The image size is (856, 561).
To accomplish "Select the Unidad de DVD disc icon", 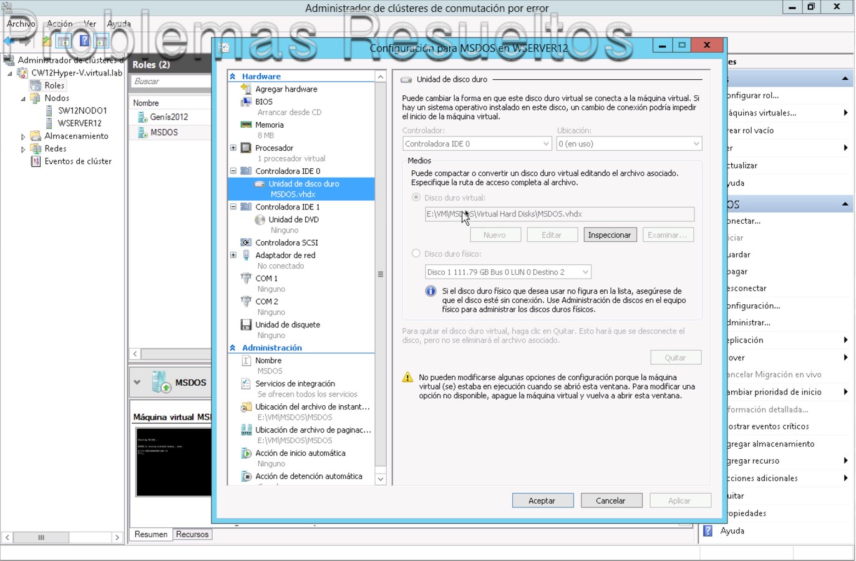I will pyautogui.click(x=260, y=219).
